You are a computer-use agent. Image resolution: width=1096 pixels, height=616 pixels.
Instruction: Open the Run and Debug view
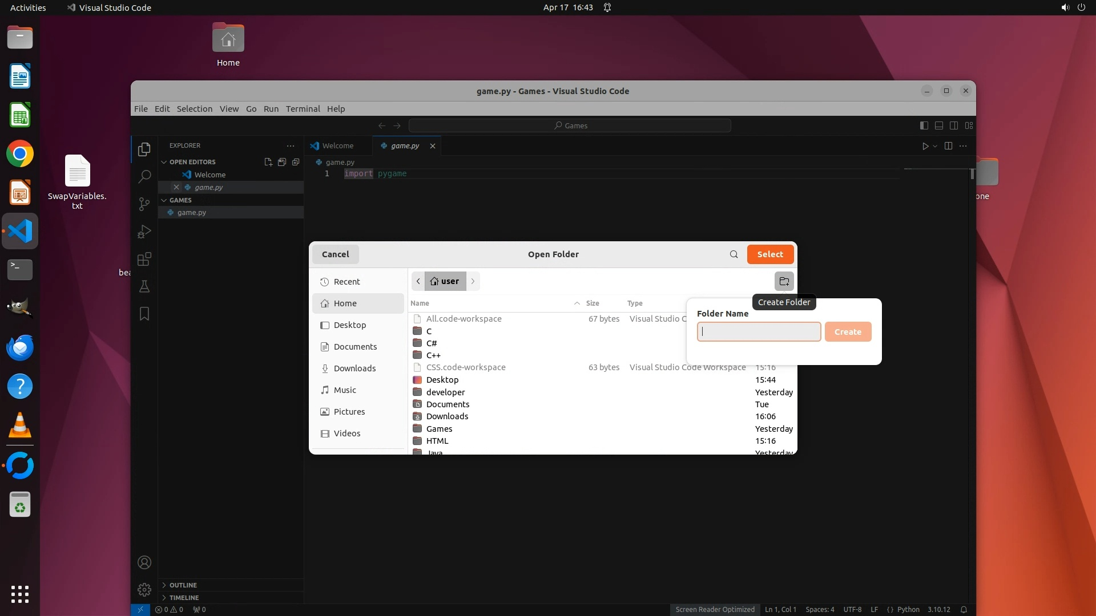tap(144, 232)
